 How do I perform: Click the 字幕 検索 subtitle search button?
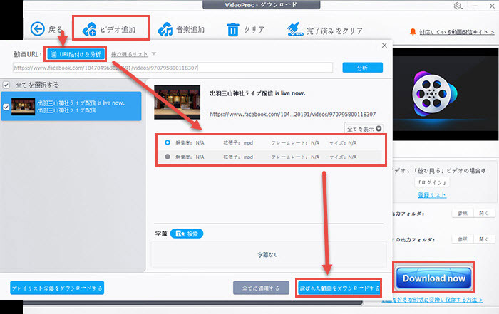tap(187, 234)
